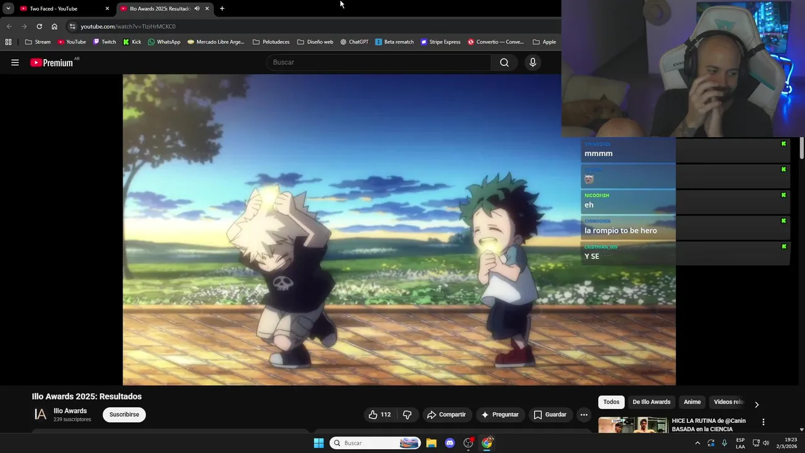Open the Twitch bookmark
Screen dimensions: 805x453
[x=104, y=42]
